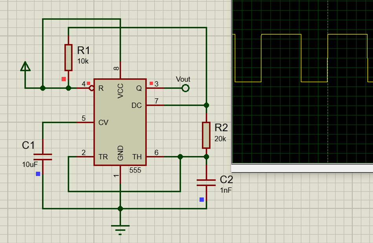Screen dimensions: 373x243
Task: Click the wire junction at pin 7
Action: click(x=206, y=105)
